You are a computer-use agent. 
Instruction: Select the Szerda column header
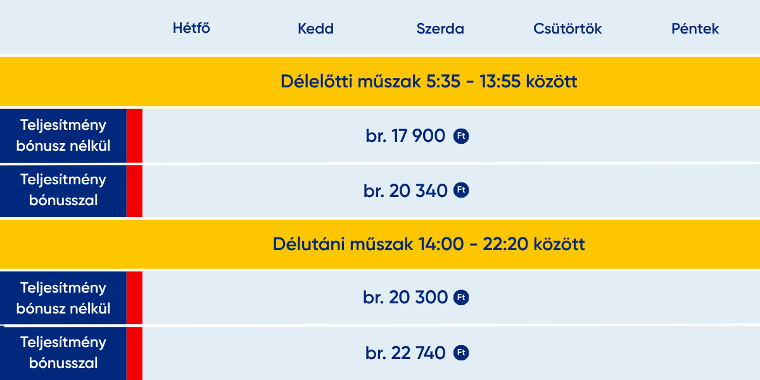pos(440,28)
